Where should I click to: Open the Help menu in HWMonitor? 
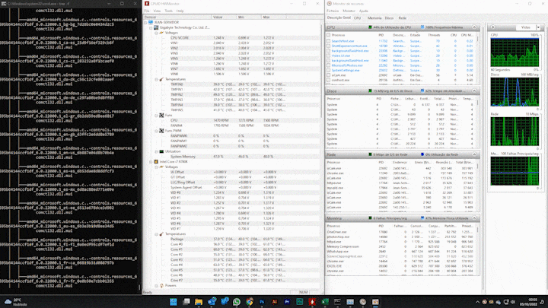point(180,11)
